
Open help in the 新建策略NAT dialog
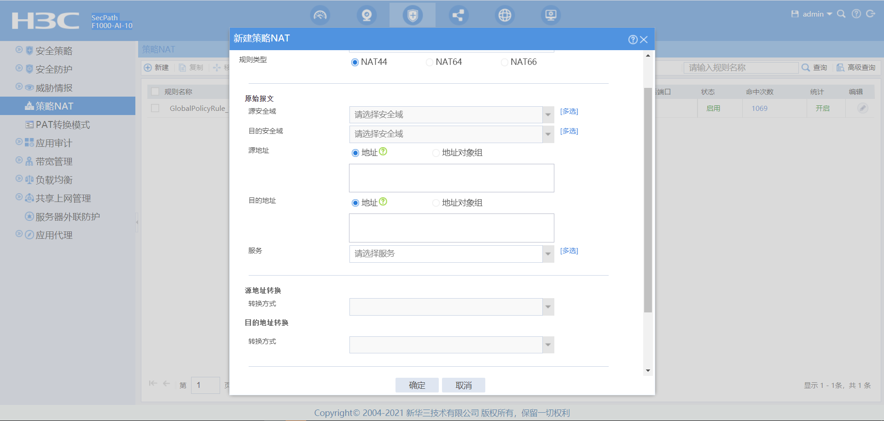633,40
